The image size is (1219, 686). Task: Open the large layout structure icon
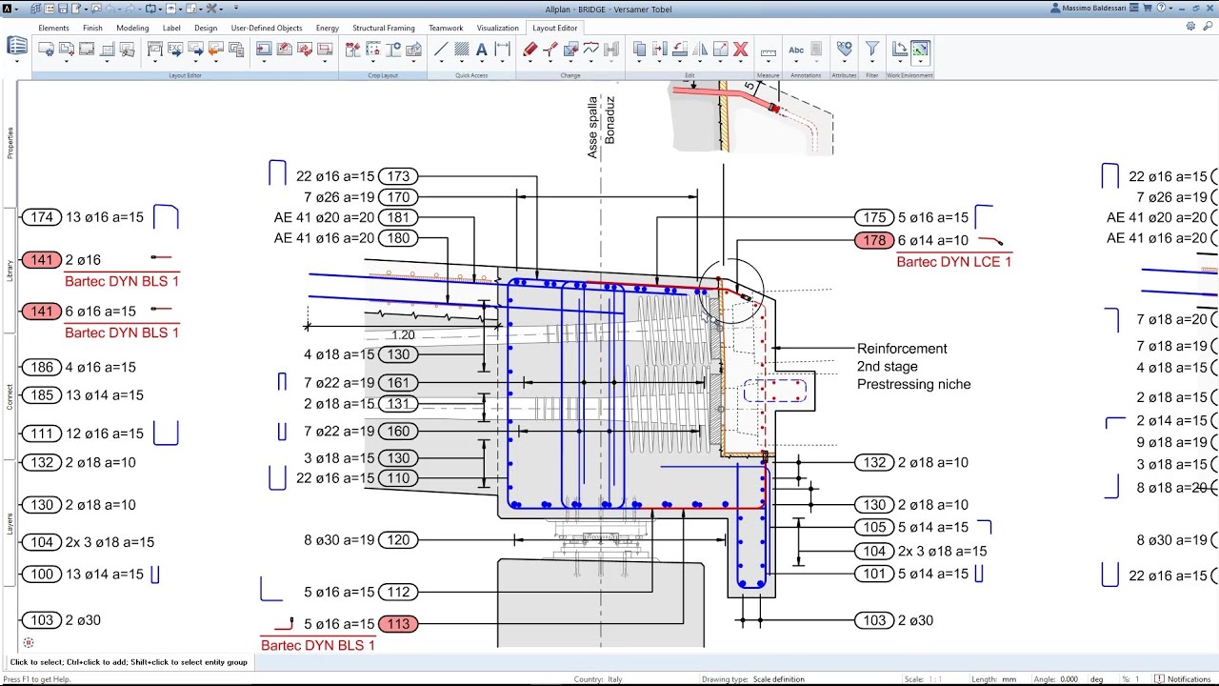17,46
